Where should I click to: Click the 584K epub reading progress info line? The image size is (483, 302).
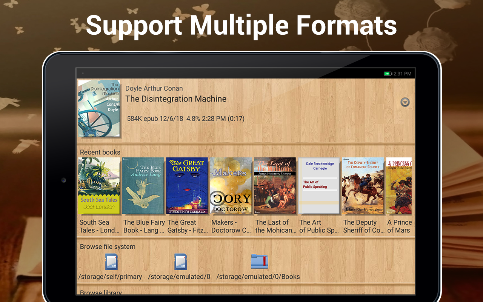click(x=186, y=119)
